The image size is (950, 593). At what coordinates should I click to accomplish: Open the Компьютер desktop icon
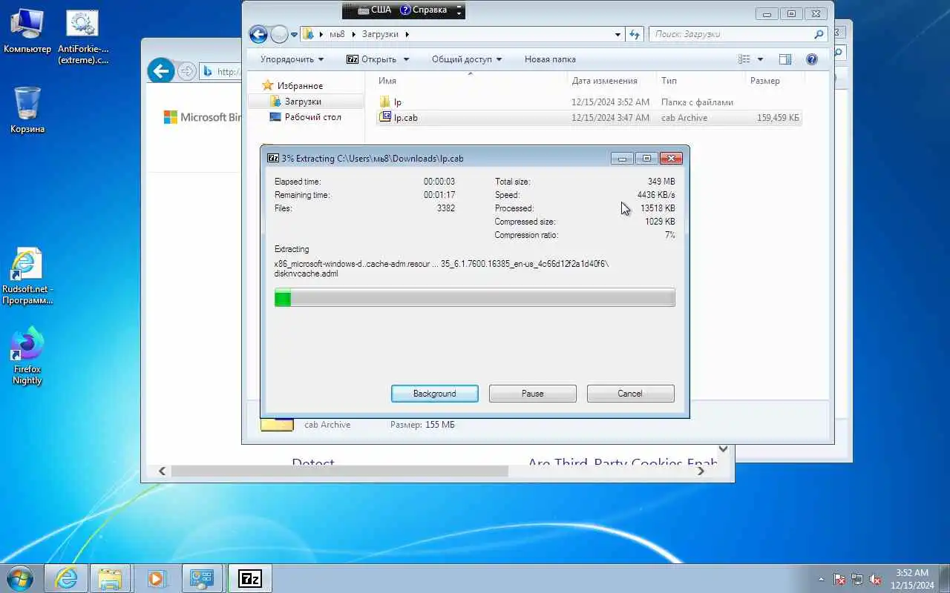27,31
